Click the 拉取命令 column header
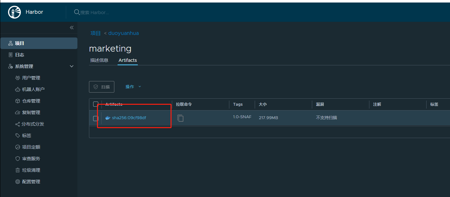The width and height of the screenshot is (450, 197). (x=184, y=104)
